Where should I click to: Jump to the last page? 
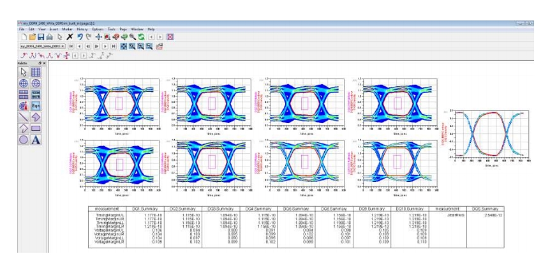(114, 46)
